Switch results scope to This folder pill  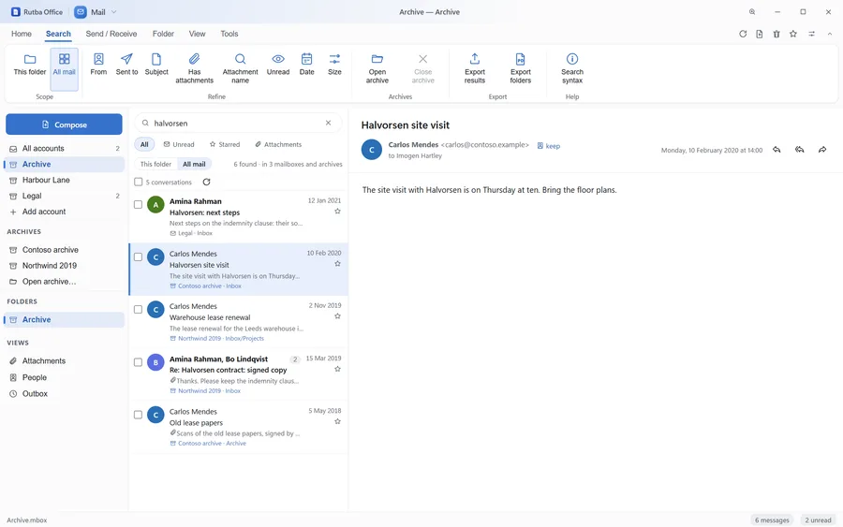(x=155, y=165)
